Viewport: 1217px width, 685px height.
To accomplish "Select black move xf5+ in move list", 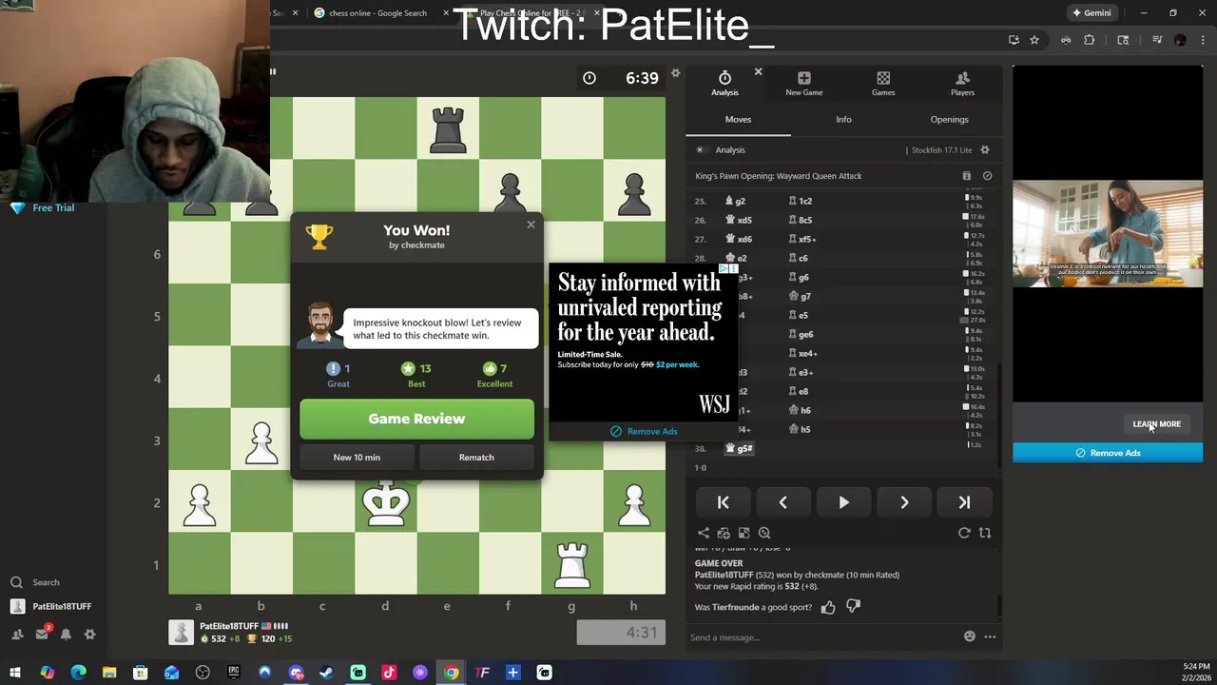I will click(x=802, y=239).
